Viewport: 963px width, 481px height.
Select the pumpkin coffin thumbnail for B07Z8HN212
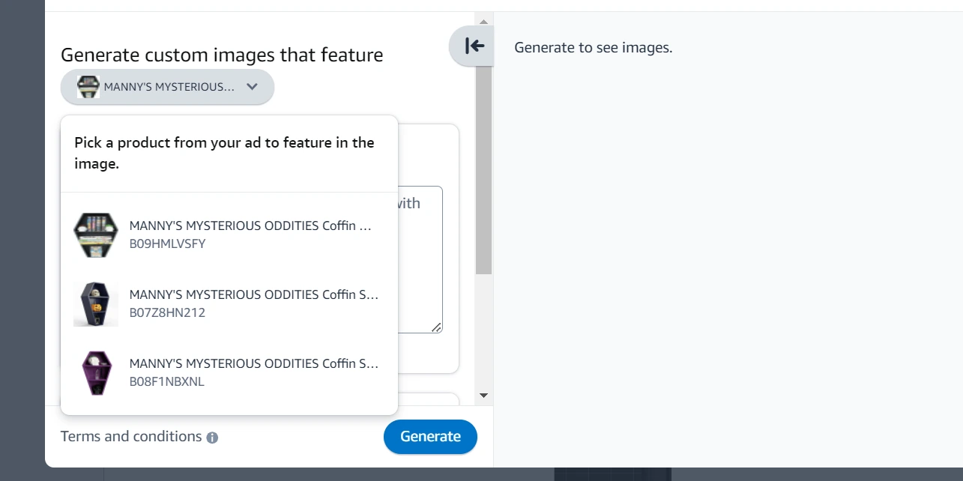tap(96, 304)
